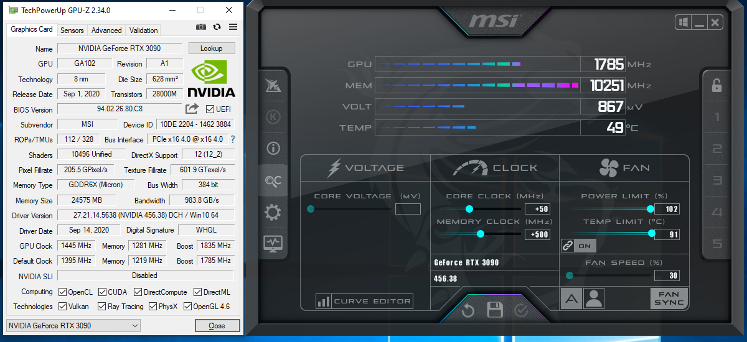Click the CLOCK section gauge icon
This screenshot has width=747, height=342.
point(470,168)
